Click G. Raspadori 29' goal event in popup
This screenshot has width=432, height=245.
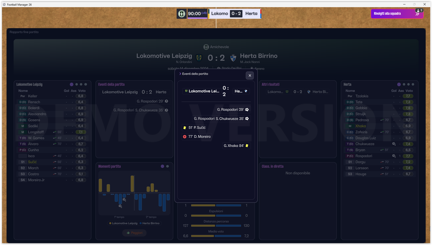(233, 110)
